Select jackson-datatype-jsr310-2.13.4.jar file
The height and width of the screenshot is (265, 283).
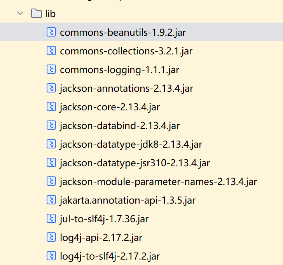tap(135, 163)
